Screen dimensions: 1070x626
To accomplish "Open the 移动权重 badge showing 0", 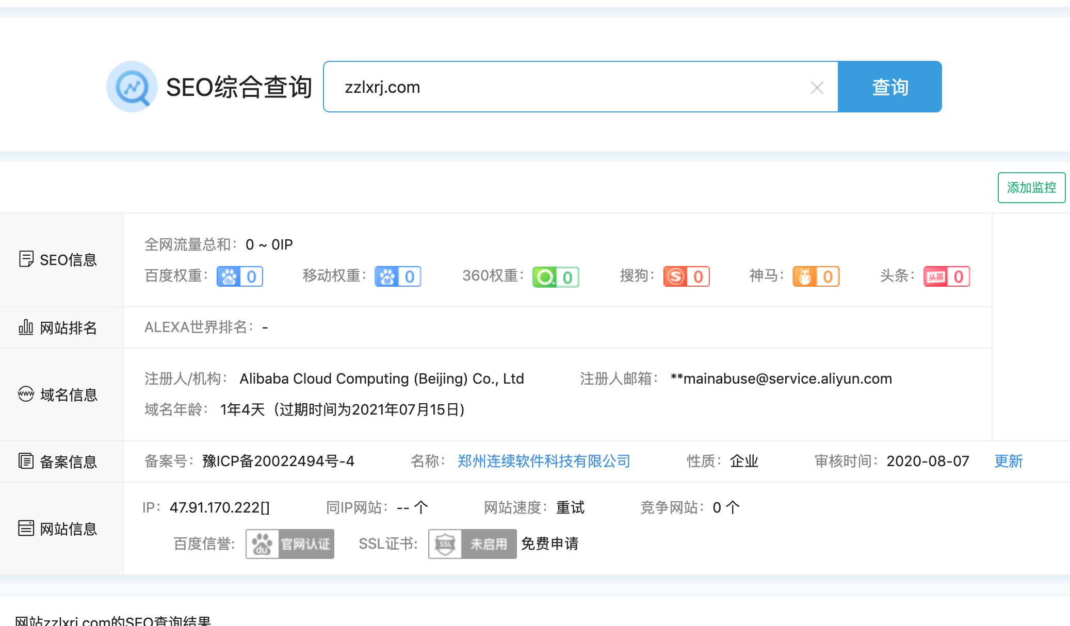I will [x=398, y=276].
